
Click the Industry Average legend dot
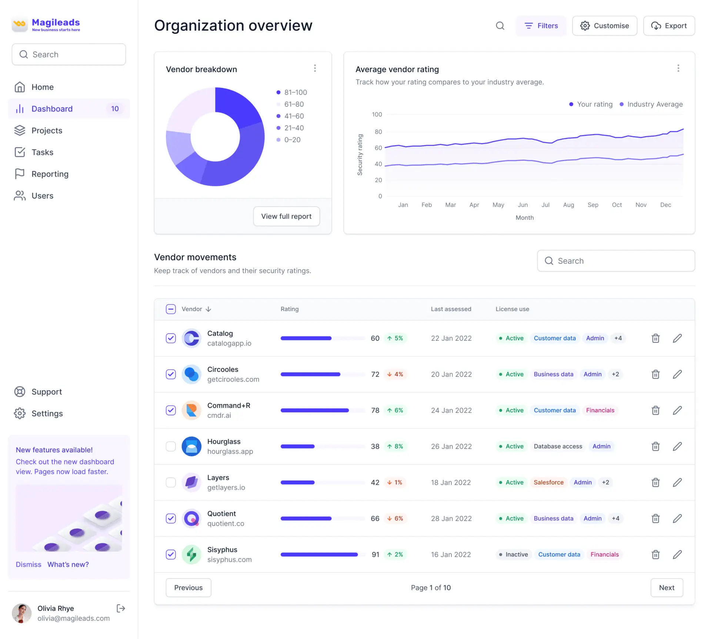tap(621, 104)
